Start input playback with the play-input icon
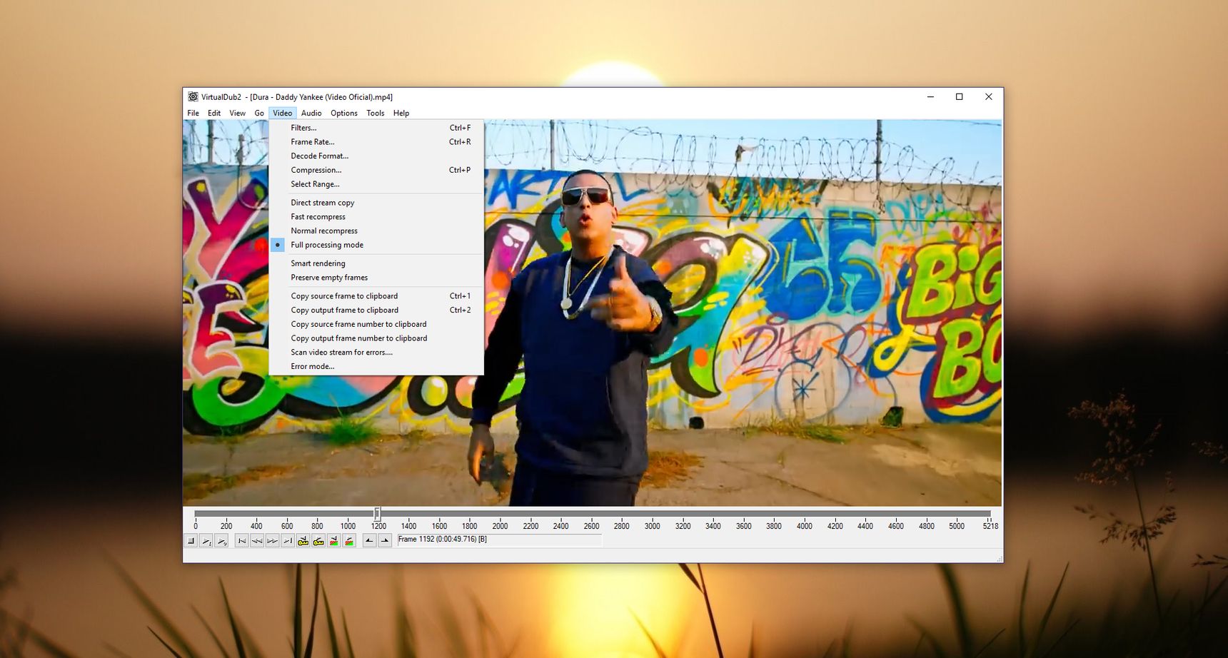This screenshot has width=1228, height=658. click(x=206, y=541)
